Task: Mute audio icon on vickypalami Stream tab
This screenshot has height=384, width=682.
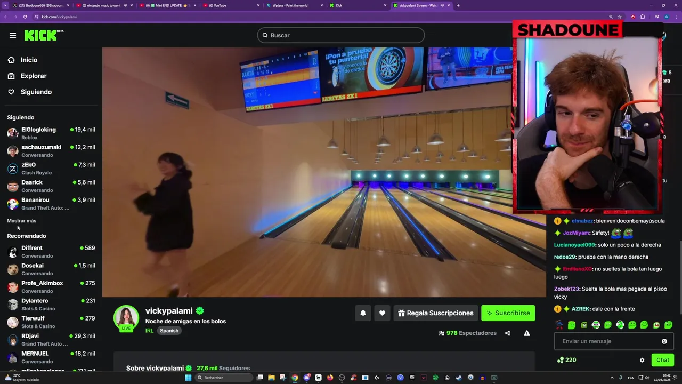Action: tap(442, 5)
